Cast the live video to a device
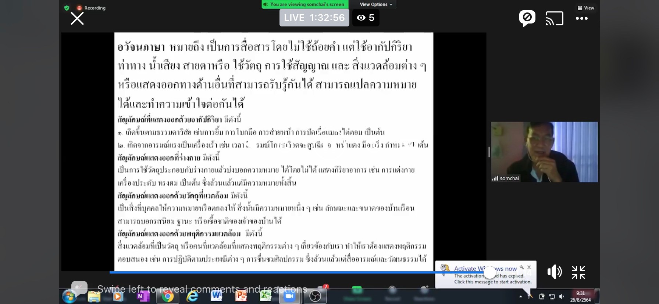 (554, 18)
